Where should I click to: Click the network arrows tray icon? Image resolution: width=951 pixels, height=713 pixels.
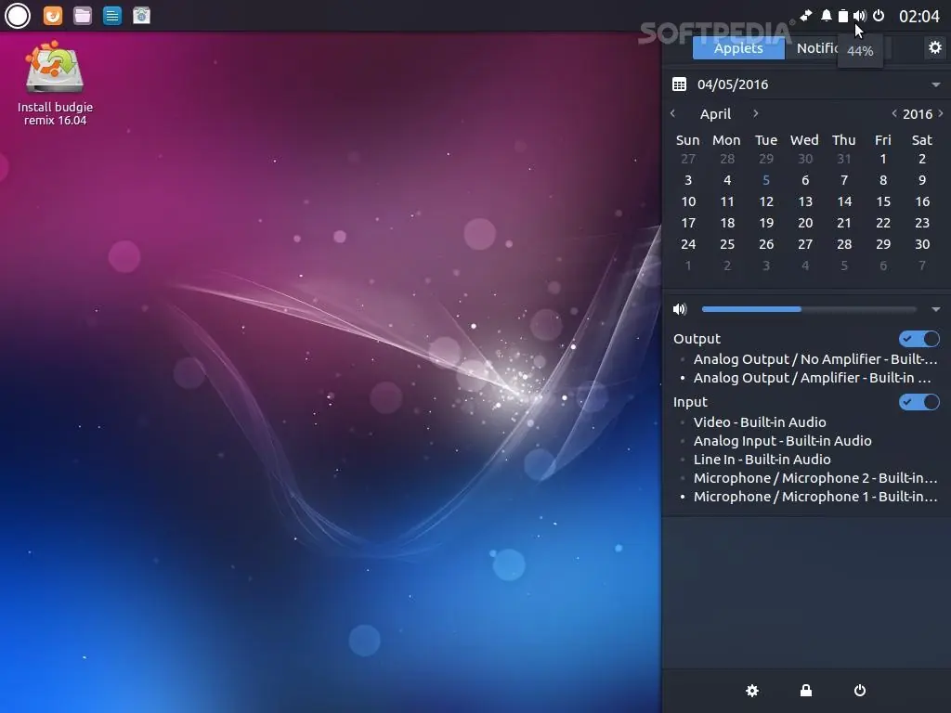click(x=805, y=15)
